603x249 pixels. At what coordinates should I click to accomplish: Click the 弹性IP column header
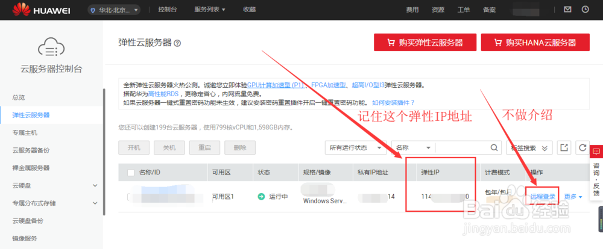click(430, 173)
